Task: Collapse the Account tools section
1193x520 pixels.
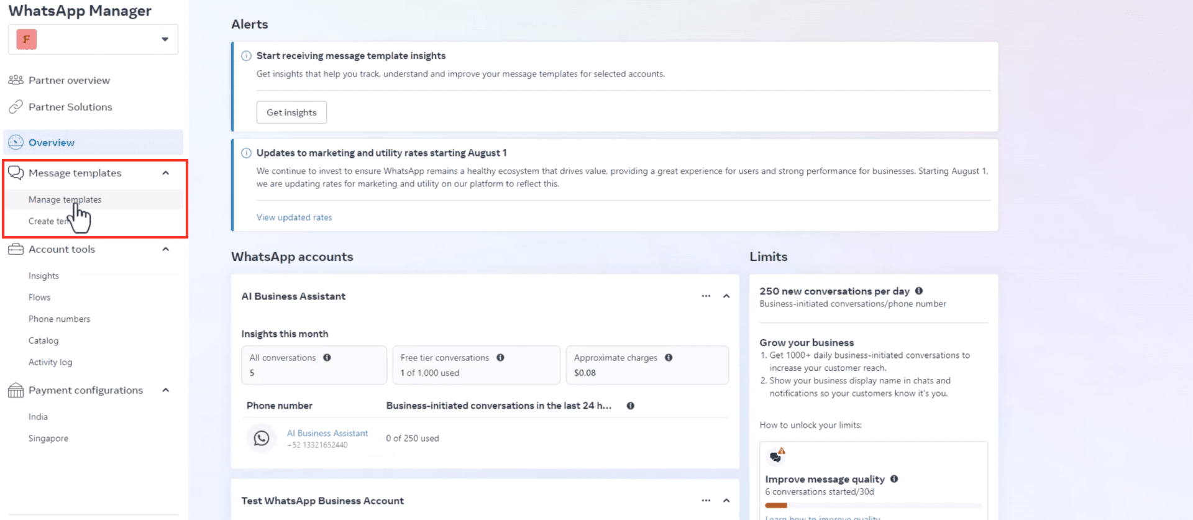Action: click(165, 249)
